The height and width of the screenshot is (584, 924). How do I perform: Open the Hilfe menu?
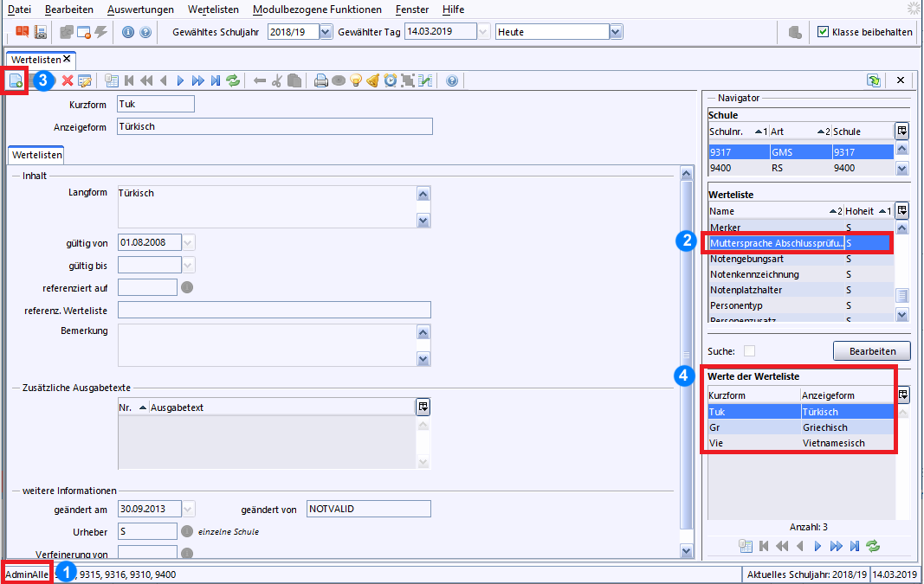tap(453, 10)
